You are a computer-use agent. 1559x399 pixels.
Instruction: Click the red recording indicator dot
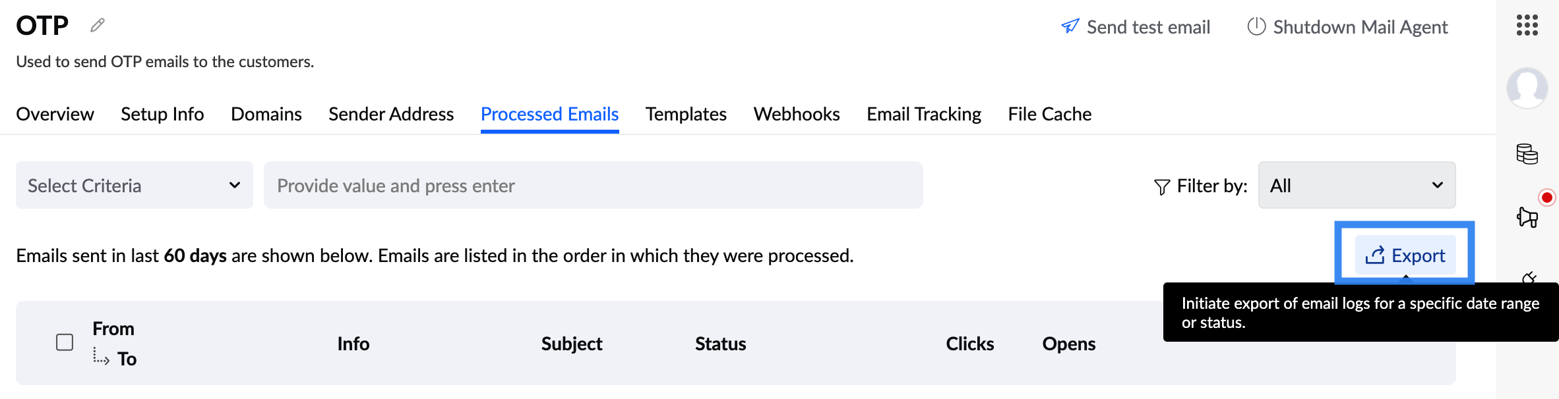(x=1548, y=197)
